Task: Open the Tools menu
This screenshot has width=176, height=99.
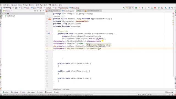Action: [x=46, y=5]
